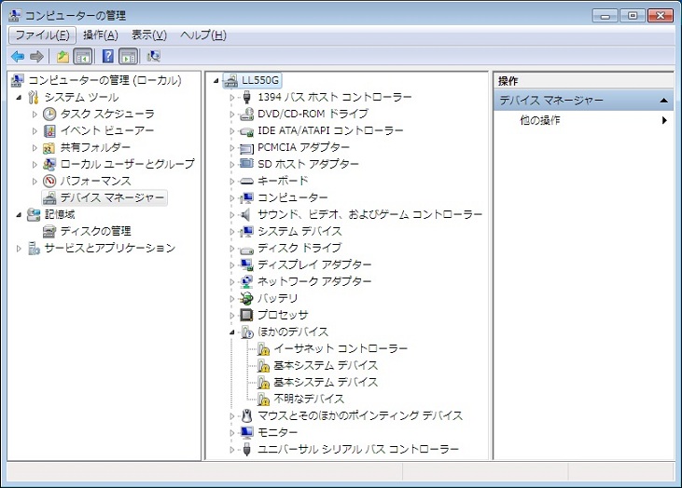Image resolution: width=682 pixels, height=488 pixels.
Task: Open the 表示(V) menu
Action: tap(149, 35)
